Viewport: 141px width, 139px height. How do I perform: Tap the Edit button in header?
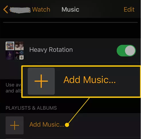pos(129,9)
